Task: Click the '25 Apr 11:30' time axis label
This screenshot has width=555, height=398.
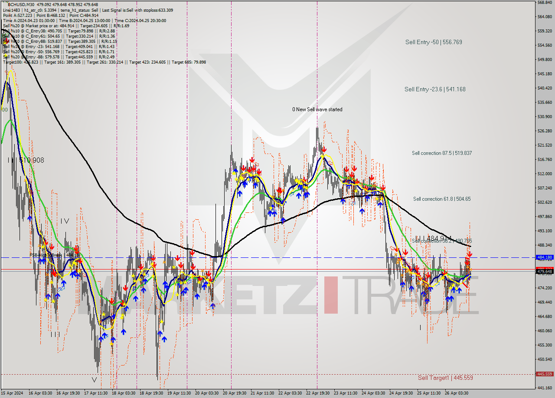Action: click(429, 393)
